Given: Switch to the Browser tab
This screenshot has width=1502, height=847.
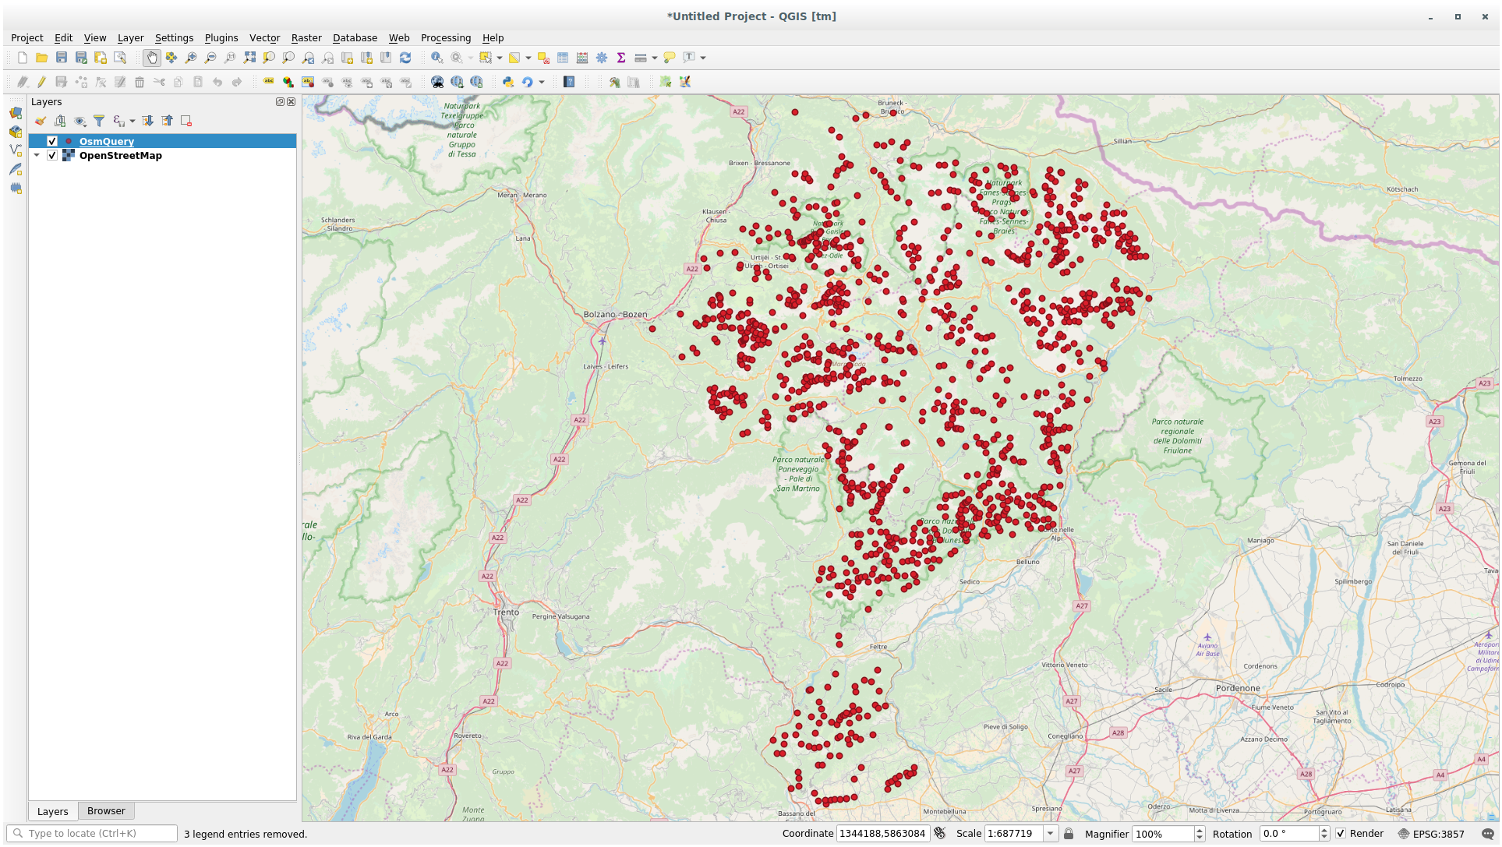Looking at the screenshot, I should pos(106,811).
